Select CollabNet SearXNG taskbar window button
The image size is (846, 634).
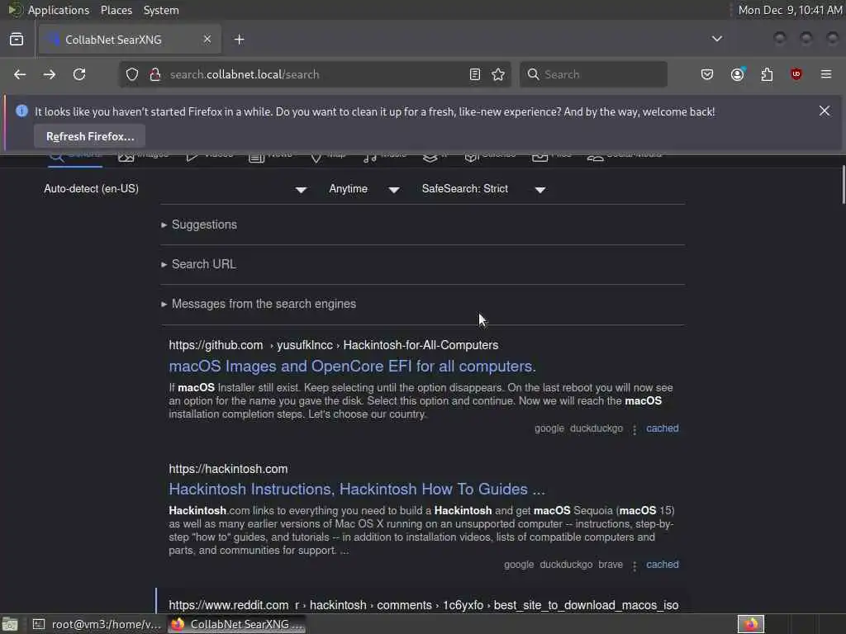click(237, 624)
